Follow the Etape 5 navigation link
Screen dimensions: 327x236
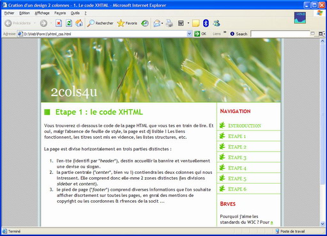coord(237,178)
